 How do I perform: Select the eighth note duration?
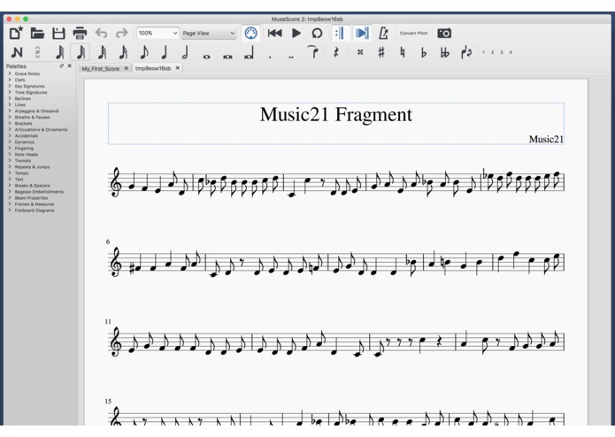(144, 52)
